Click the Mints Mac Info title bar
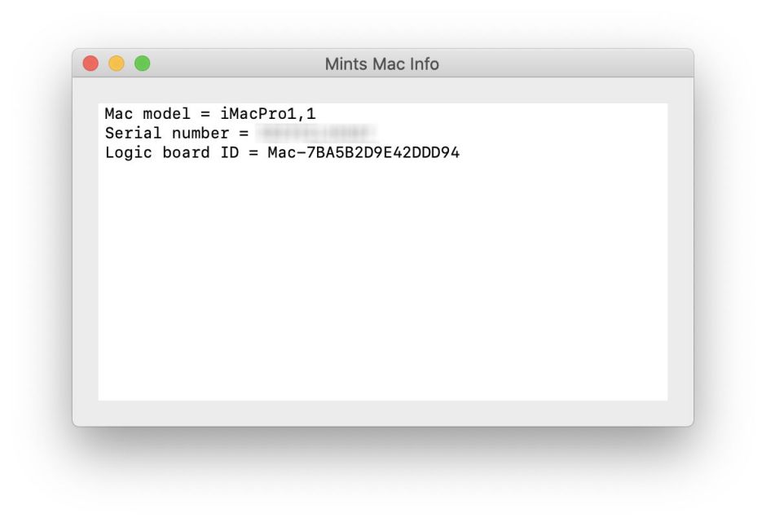The width and height of the screenshot is (766, 522). 383,63
